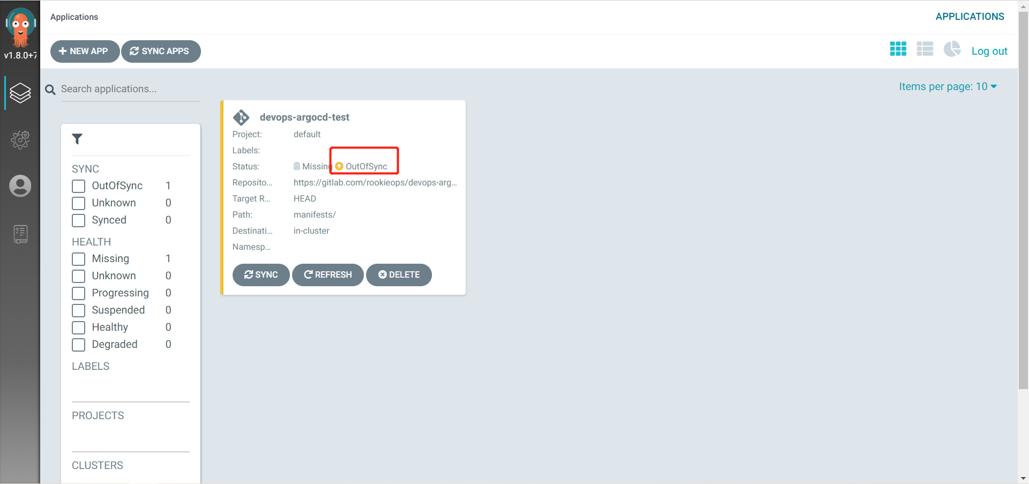Click the Missing health ghost icon

coord(297,166)
